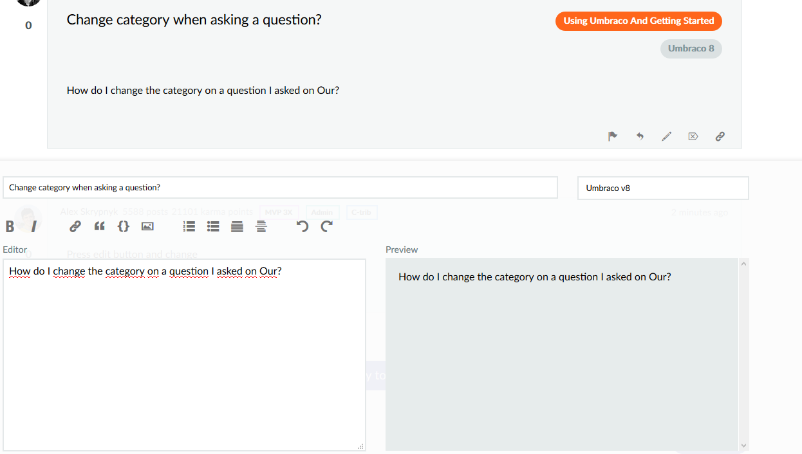The height and width of the screenshot is (454, 802).
Task: Edit the post using the pencil icon
Action: click(667, 136)
